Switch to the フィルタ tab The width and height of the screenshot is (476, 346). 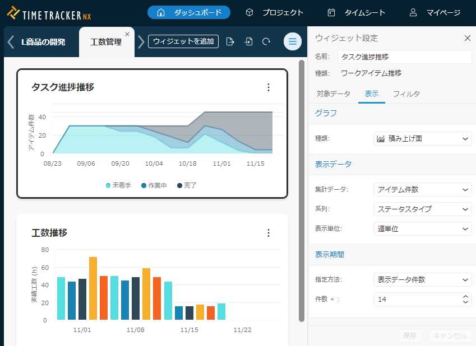(x=406, y=94)
